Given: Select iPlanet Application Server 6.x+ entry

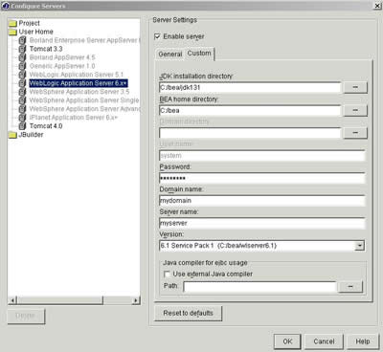Looking at the screenshot, I should coord(74,118).
